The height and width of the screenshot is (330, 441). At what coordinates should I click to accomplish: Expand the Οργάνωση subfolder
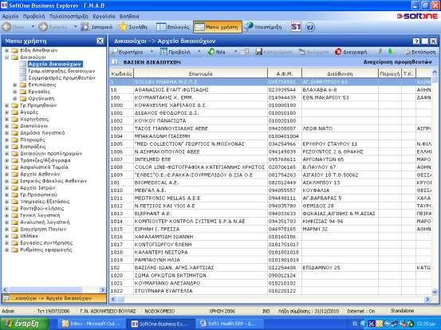pyautogui.click(x=15, y=98)
